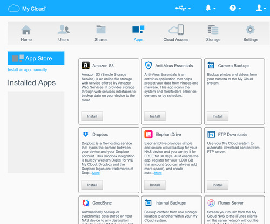Open the USB devices icon

(181, 8)
